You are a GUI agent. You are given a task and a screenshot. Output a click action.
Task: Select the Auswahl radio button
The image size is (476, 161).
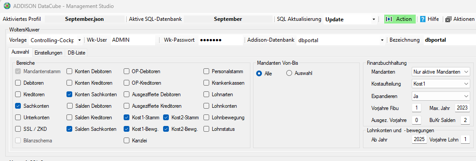289,73
